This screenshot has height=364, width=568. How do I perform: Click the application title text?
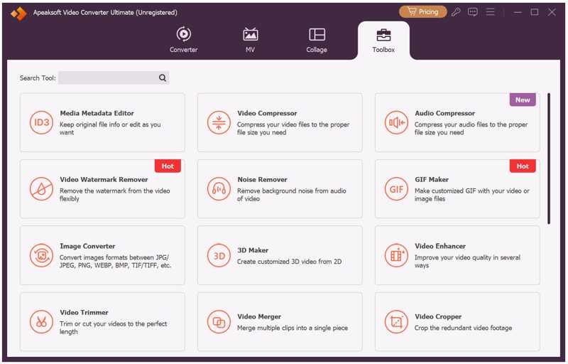(105, 13)
